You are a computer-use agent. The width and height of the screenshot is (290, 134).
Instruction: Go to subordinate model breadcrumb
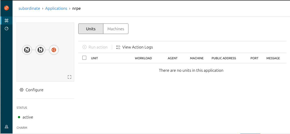point(29,8)
